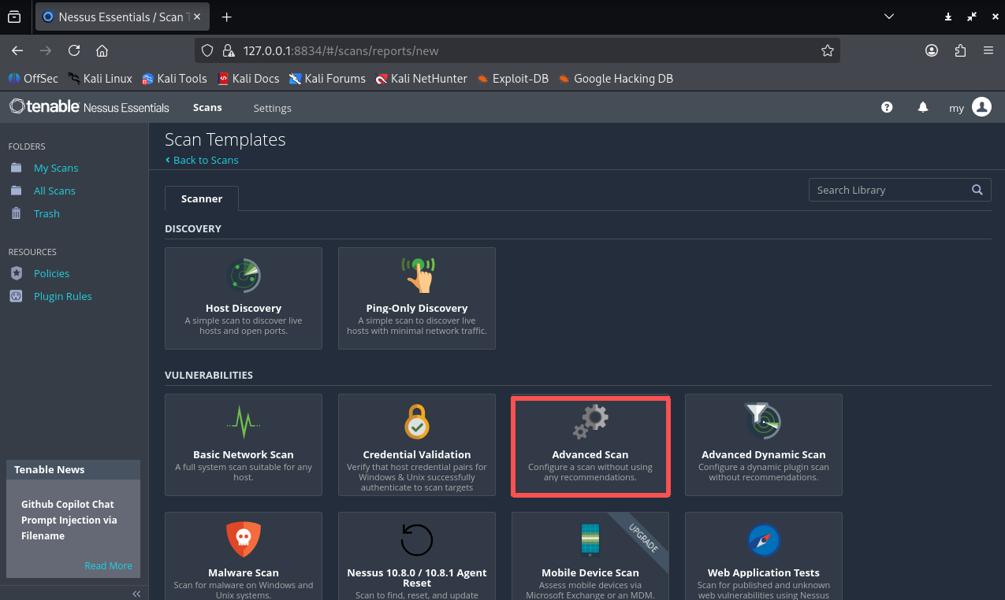Click the Malware Scan title text
Viewport: 1005px width, 600px height.
pyautogui.click(x=244, y=572)
